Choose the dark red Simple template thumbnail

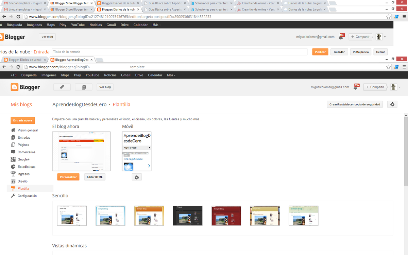pyautogui.click(x=226, y=216)
